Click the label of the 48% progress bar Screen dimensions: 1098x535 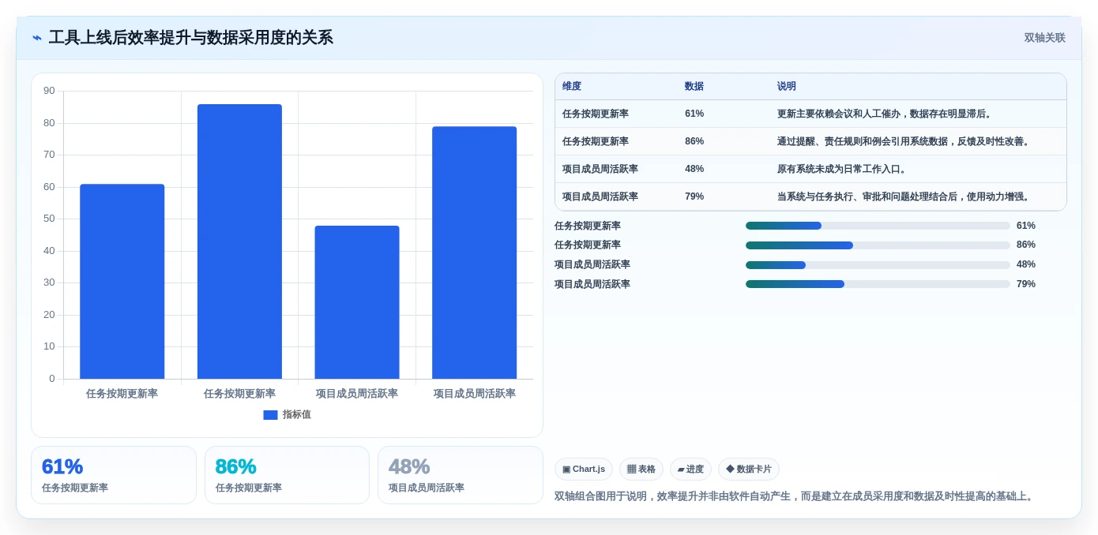592,264
